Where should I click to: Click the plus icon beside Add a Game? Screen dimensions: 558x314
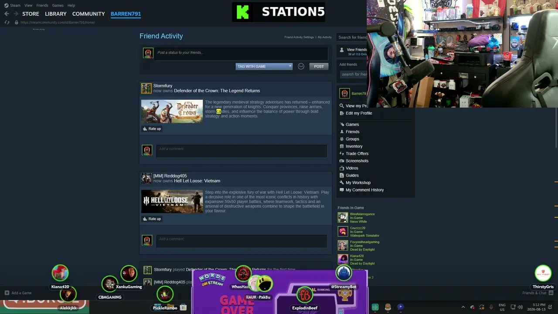coord(7,293)
